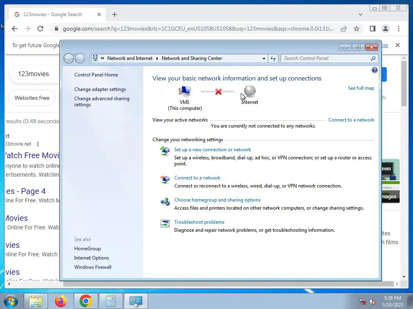Click the address bar Control Panel icon
The width and height of the screenshot is (413, 309).
point(95,58)
